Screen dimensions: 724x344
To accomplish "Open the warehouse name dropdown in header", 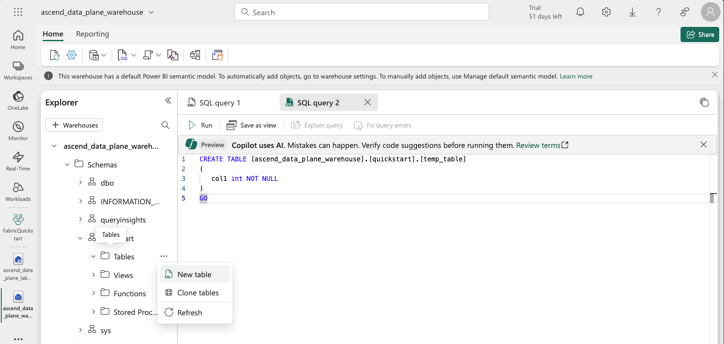I will point(151,12).
